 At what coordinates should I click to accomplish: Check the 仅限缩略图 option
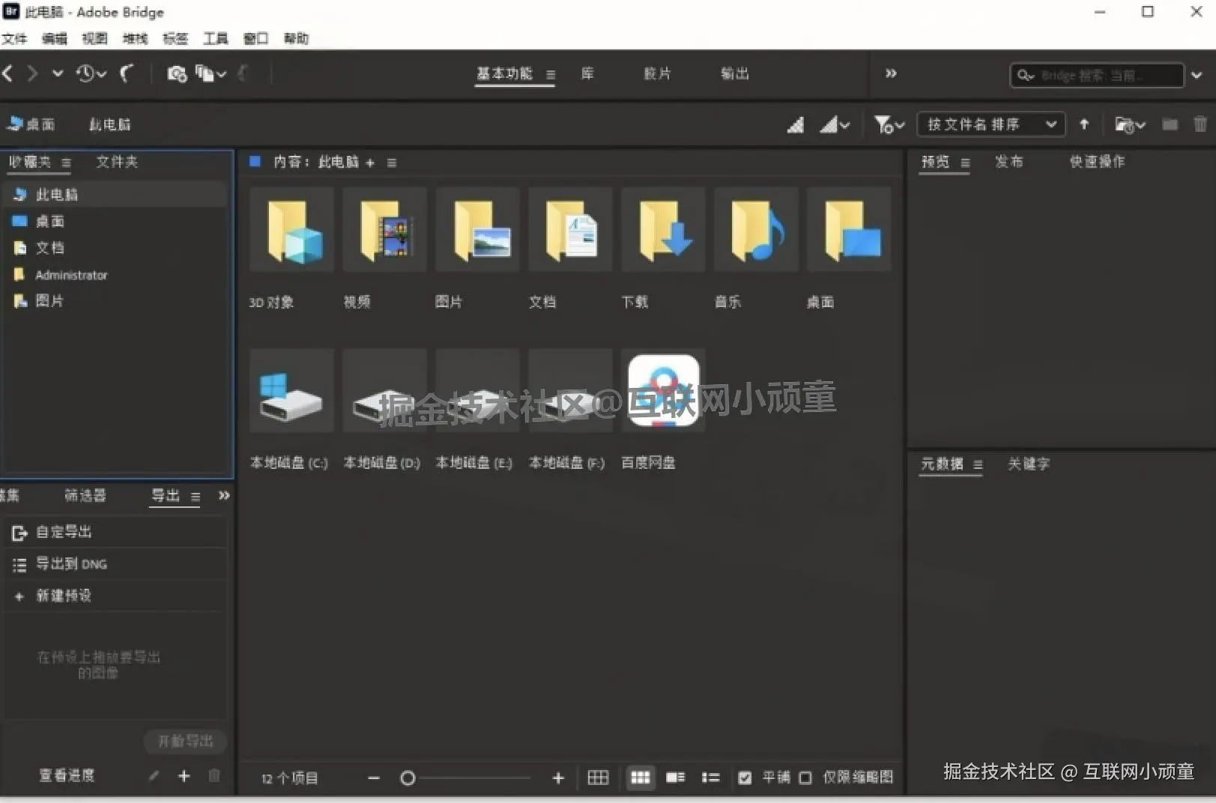(x=805, y=778)
